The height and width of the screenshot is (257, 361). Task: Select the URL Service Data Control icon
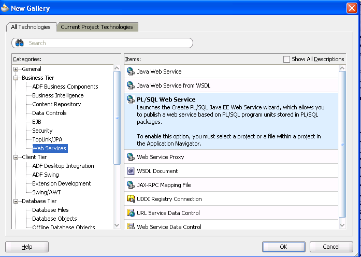(131, 213)
